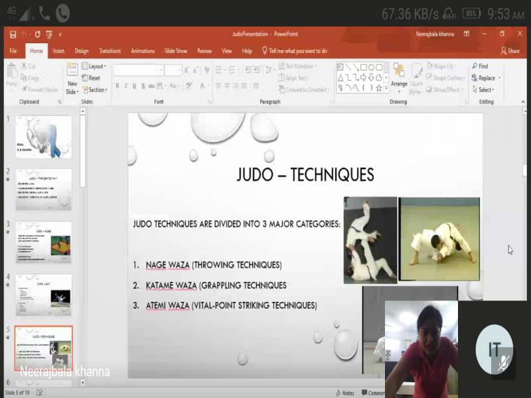Select slide 3 thumbnail in slide panel
The image size is (531, 398).
pos(43,242)
